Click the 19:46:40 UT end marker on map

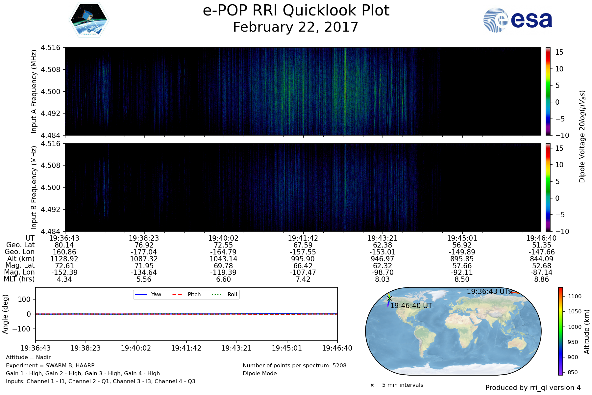tap(389, 298)
